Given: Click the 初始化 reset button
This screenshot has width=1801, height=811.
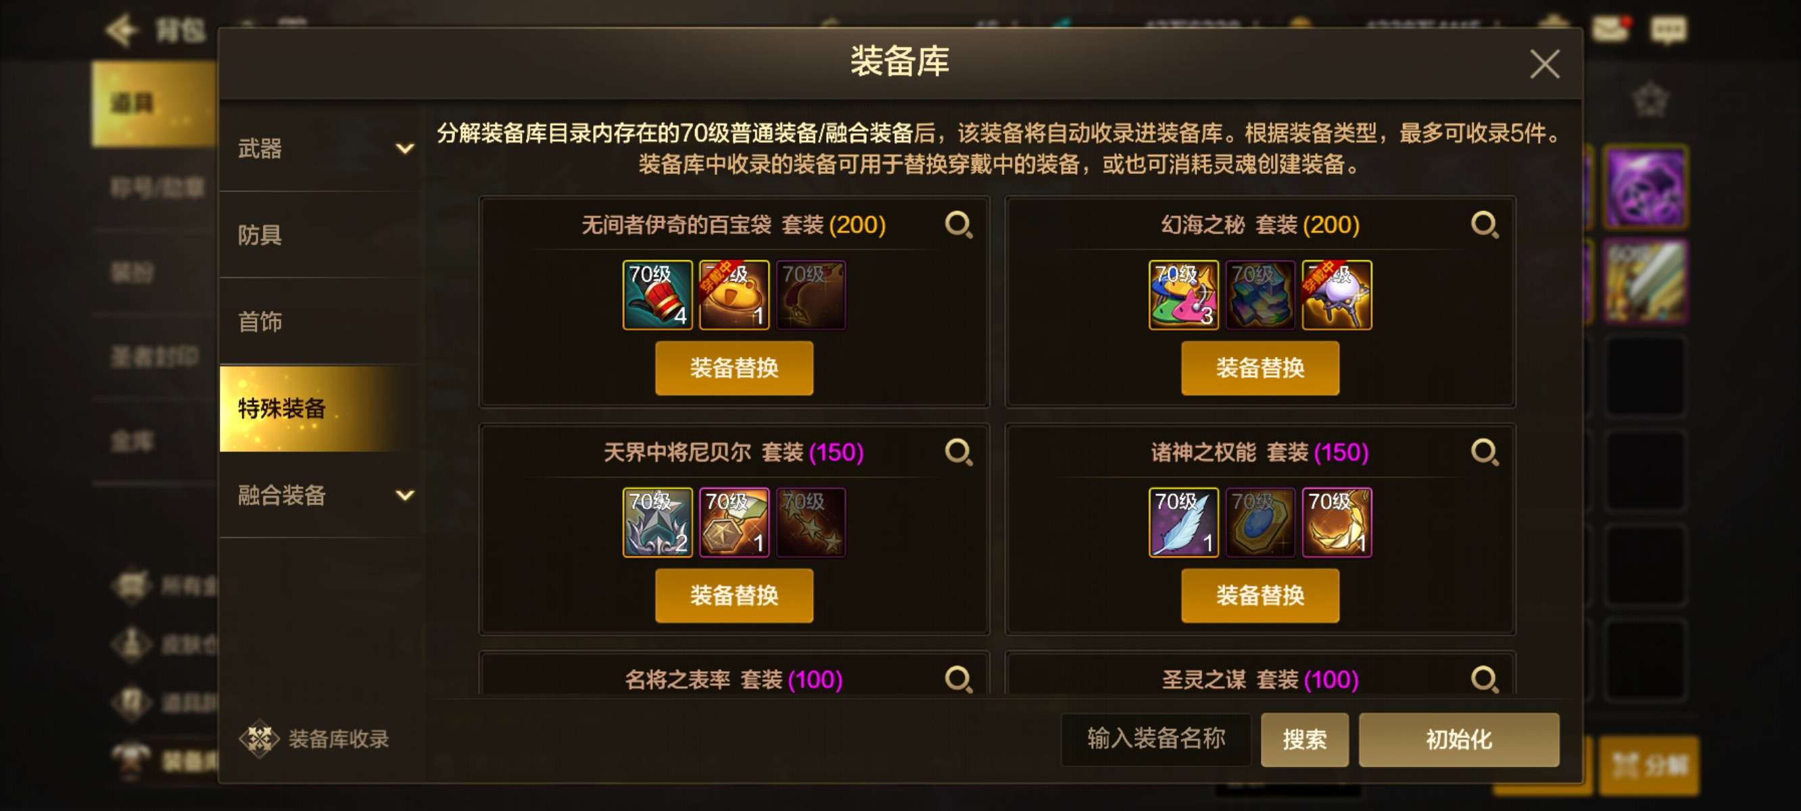Looking at the screenshot, I should pos(1459,739).
